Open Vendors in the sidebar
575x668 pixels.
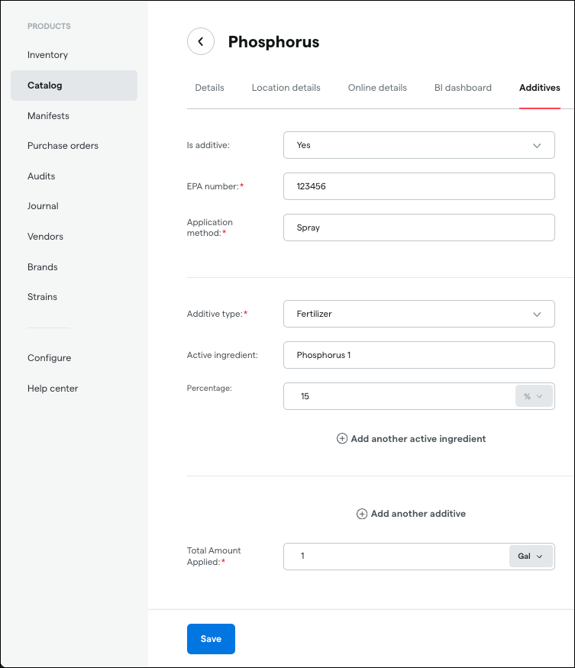(x=45, y=237)
